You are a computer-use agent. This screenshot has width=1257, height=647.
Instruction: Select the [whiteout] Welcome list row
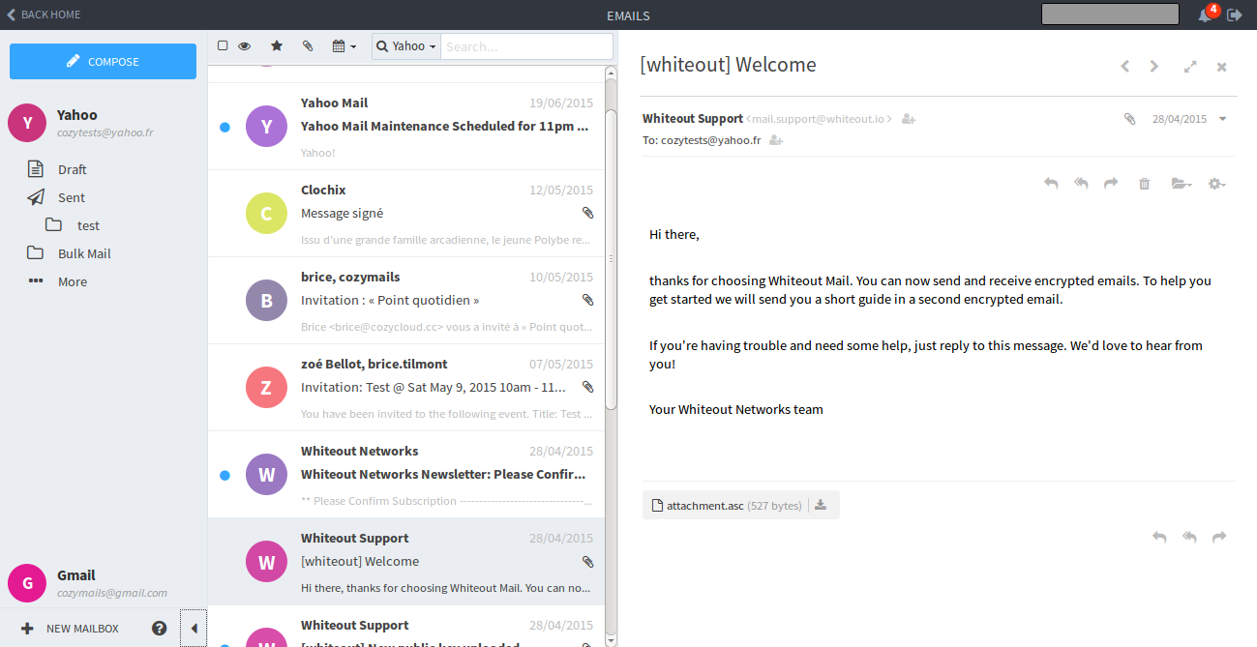coord(405,562)
